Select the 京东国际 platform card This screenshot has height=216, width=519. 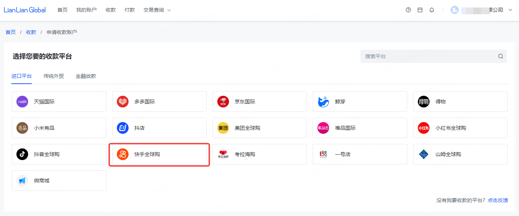pos(260,102)
